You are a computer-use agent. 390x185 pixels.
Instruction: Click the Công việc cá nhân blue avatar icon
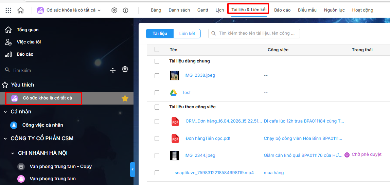14,125
